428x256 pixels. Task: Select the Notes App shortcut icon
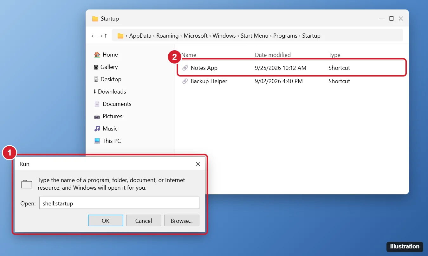coord(185,68)
